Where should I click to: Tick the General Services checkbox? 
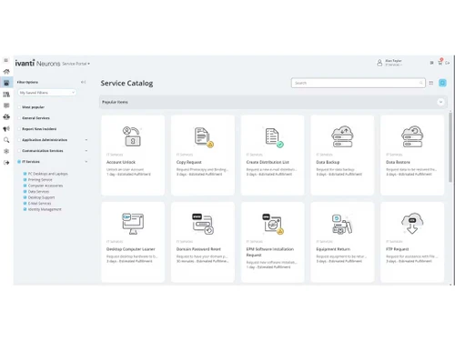(19, 118)
